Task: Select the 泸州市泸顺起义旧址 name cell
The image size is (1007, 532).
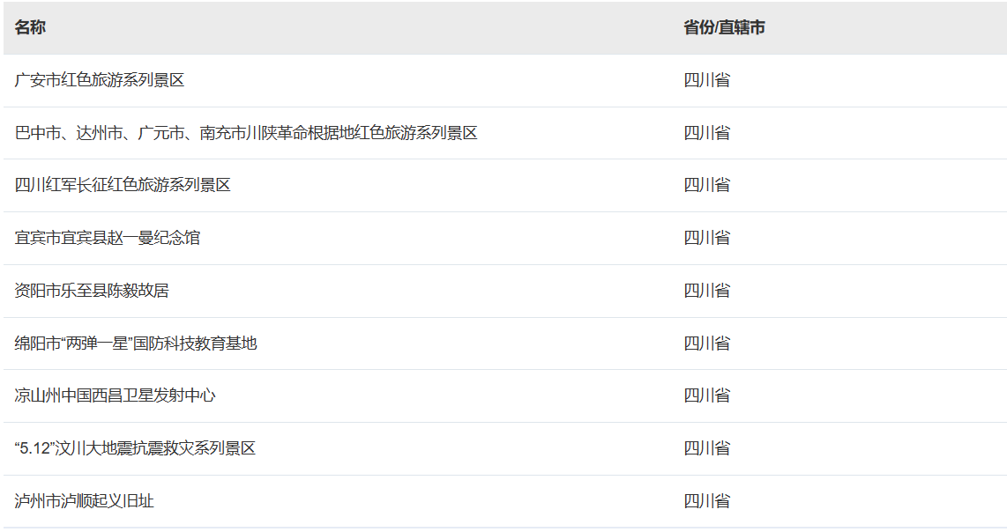Action: pyautogui.click(x=85, y=501)
